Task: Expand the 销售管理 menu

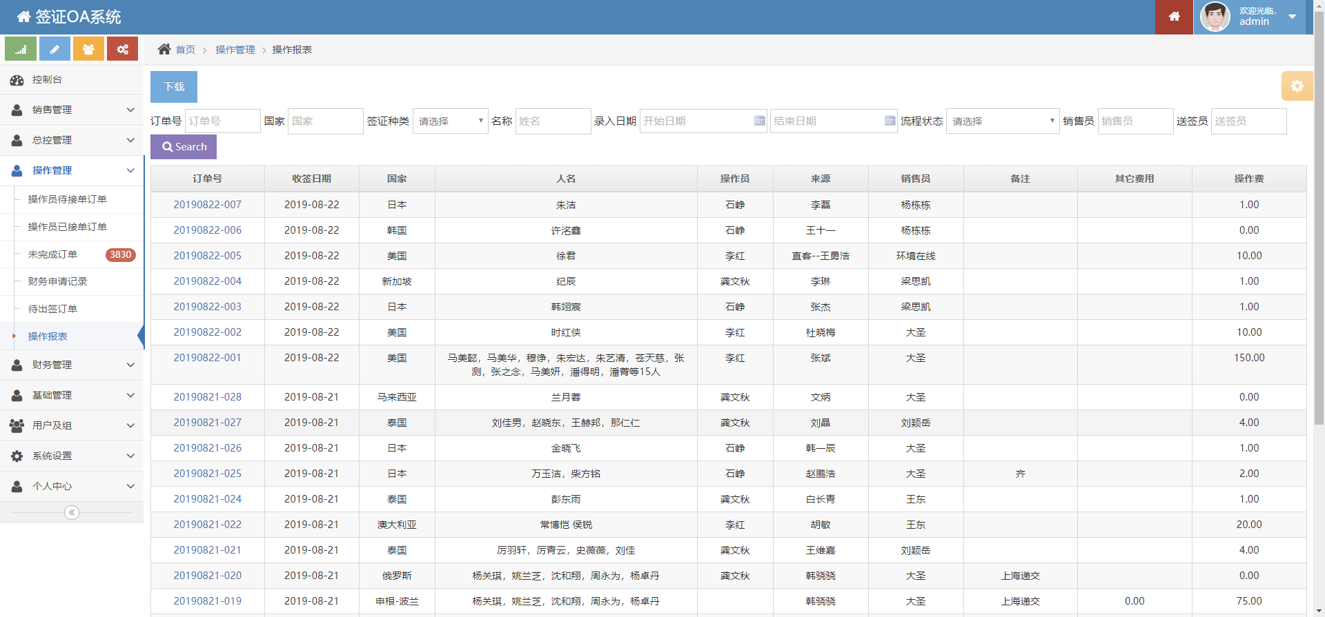Action: [x=72, y=110]
